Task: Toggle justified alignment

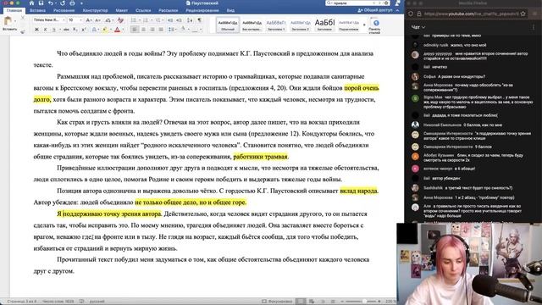Action: [x=161, y=30]
